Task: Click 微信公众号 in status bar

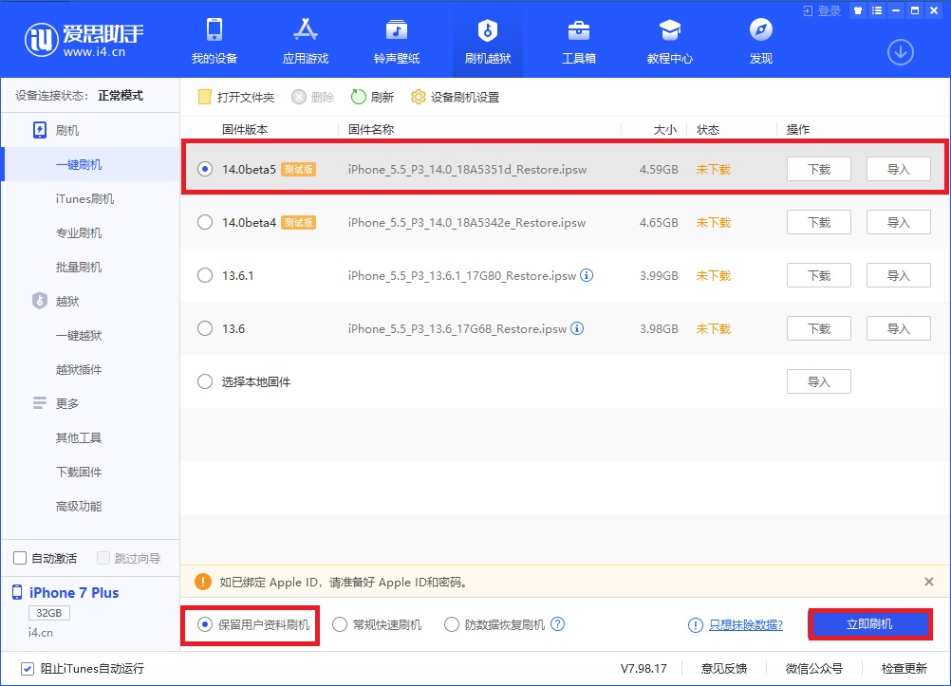Action: 814,668
